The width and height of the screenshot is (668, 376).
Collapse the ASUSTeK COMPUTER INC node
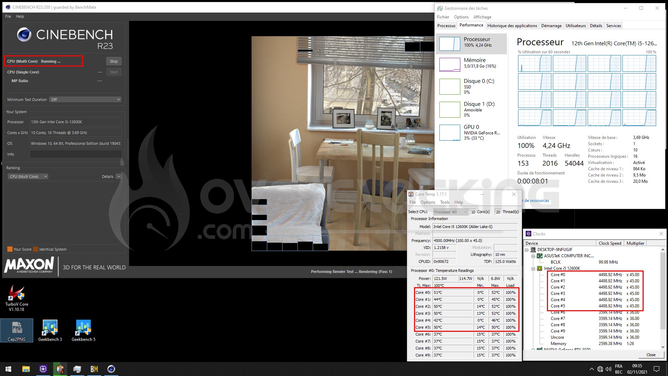[533, 256]
